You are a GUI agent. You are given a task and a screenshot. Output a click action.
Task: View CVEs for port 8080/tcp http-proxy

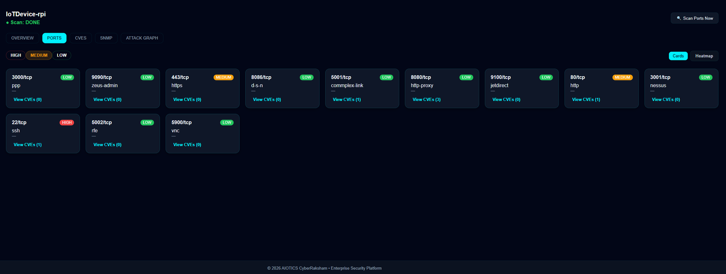[427, 99]
